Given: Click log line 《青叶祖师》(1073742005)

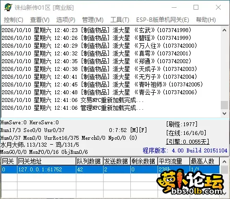Looking at the screenshot, I should click(102, 84).
